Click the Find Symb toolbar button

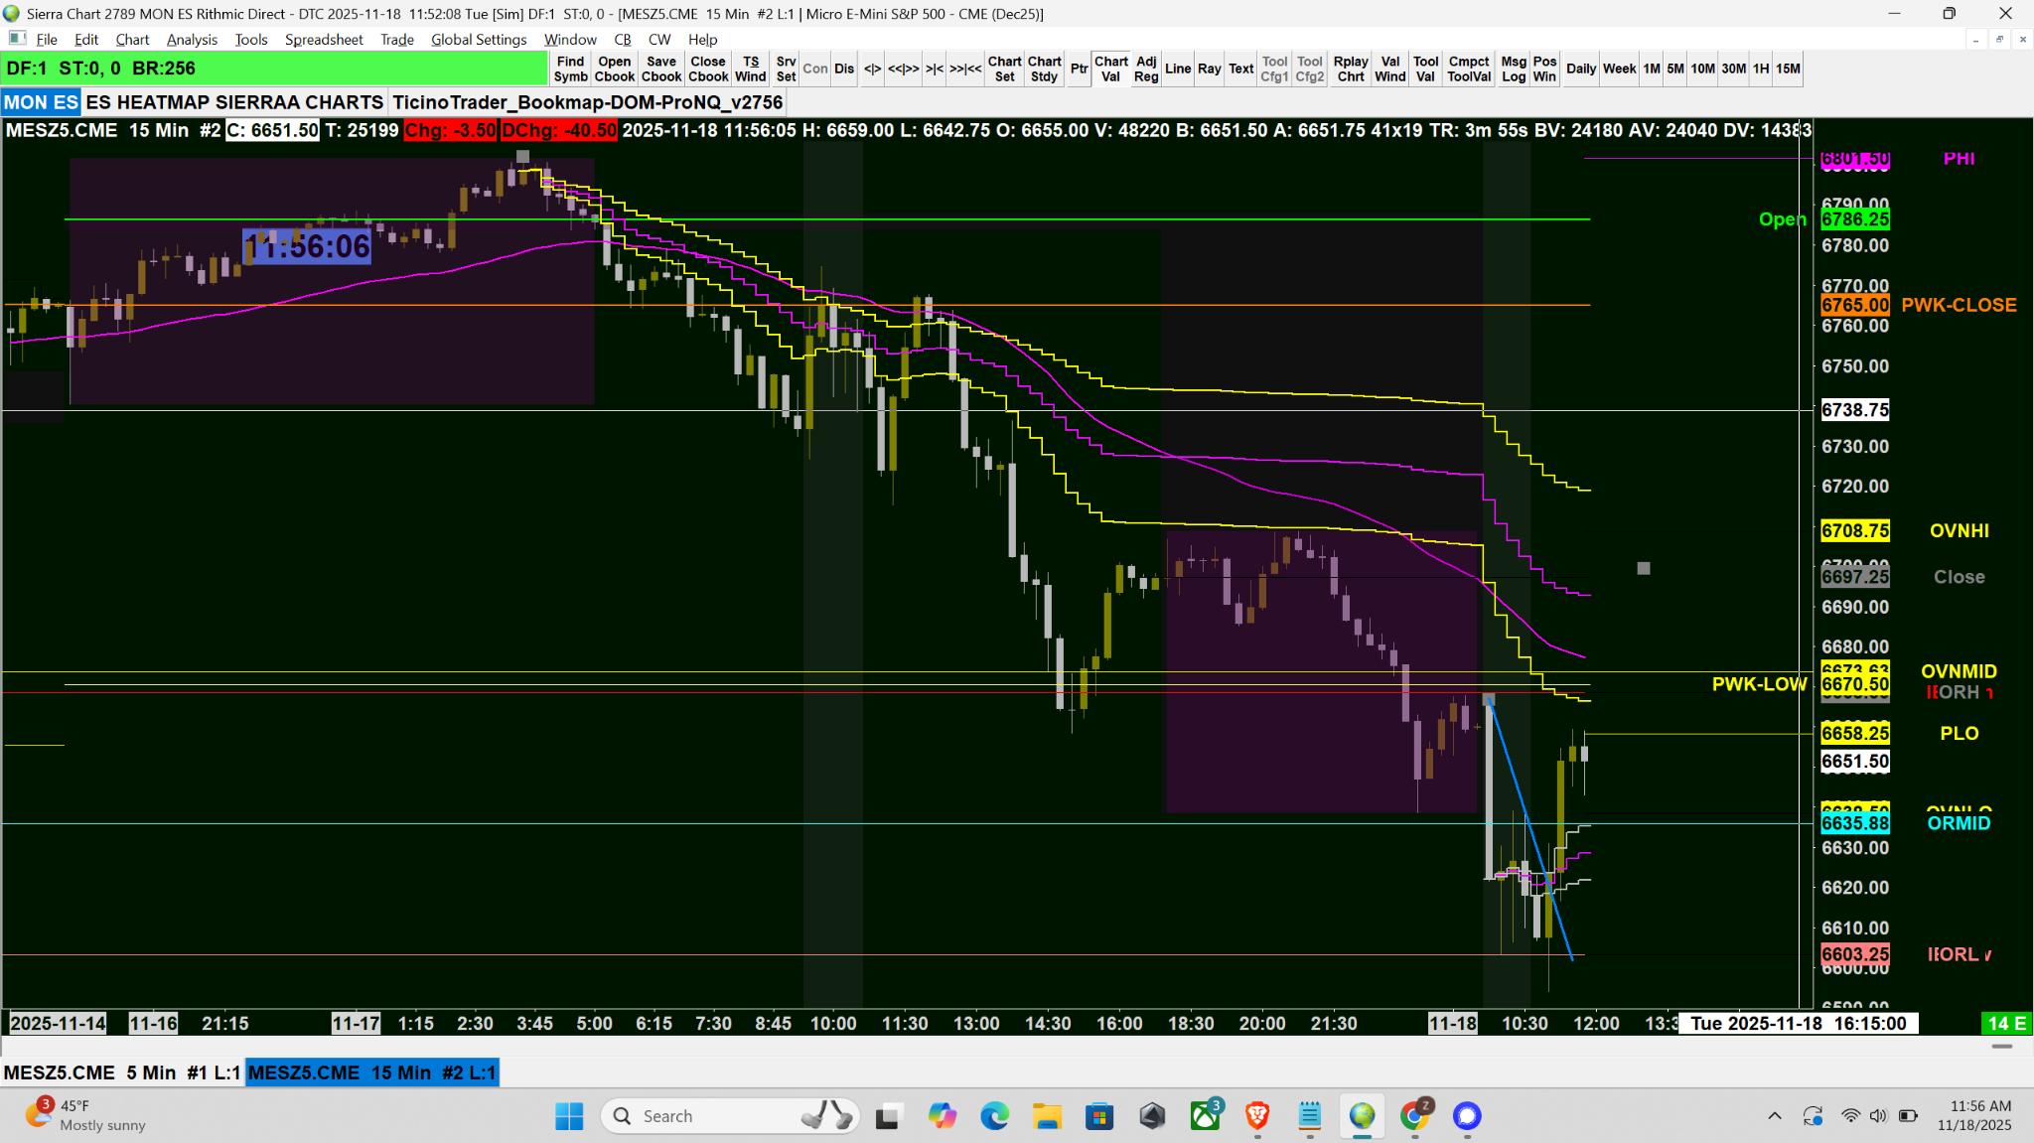click(x=570, y=69)
